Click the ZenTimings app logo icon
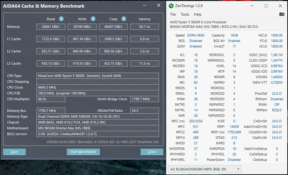Viewport: 288px width, 175px height. [x=171, y=6]
